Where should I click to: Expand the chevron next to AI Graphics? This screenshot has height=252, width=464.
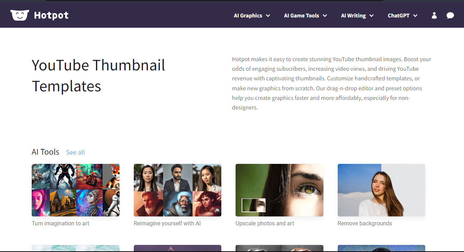click(x=268, y=16)
